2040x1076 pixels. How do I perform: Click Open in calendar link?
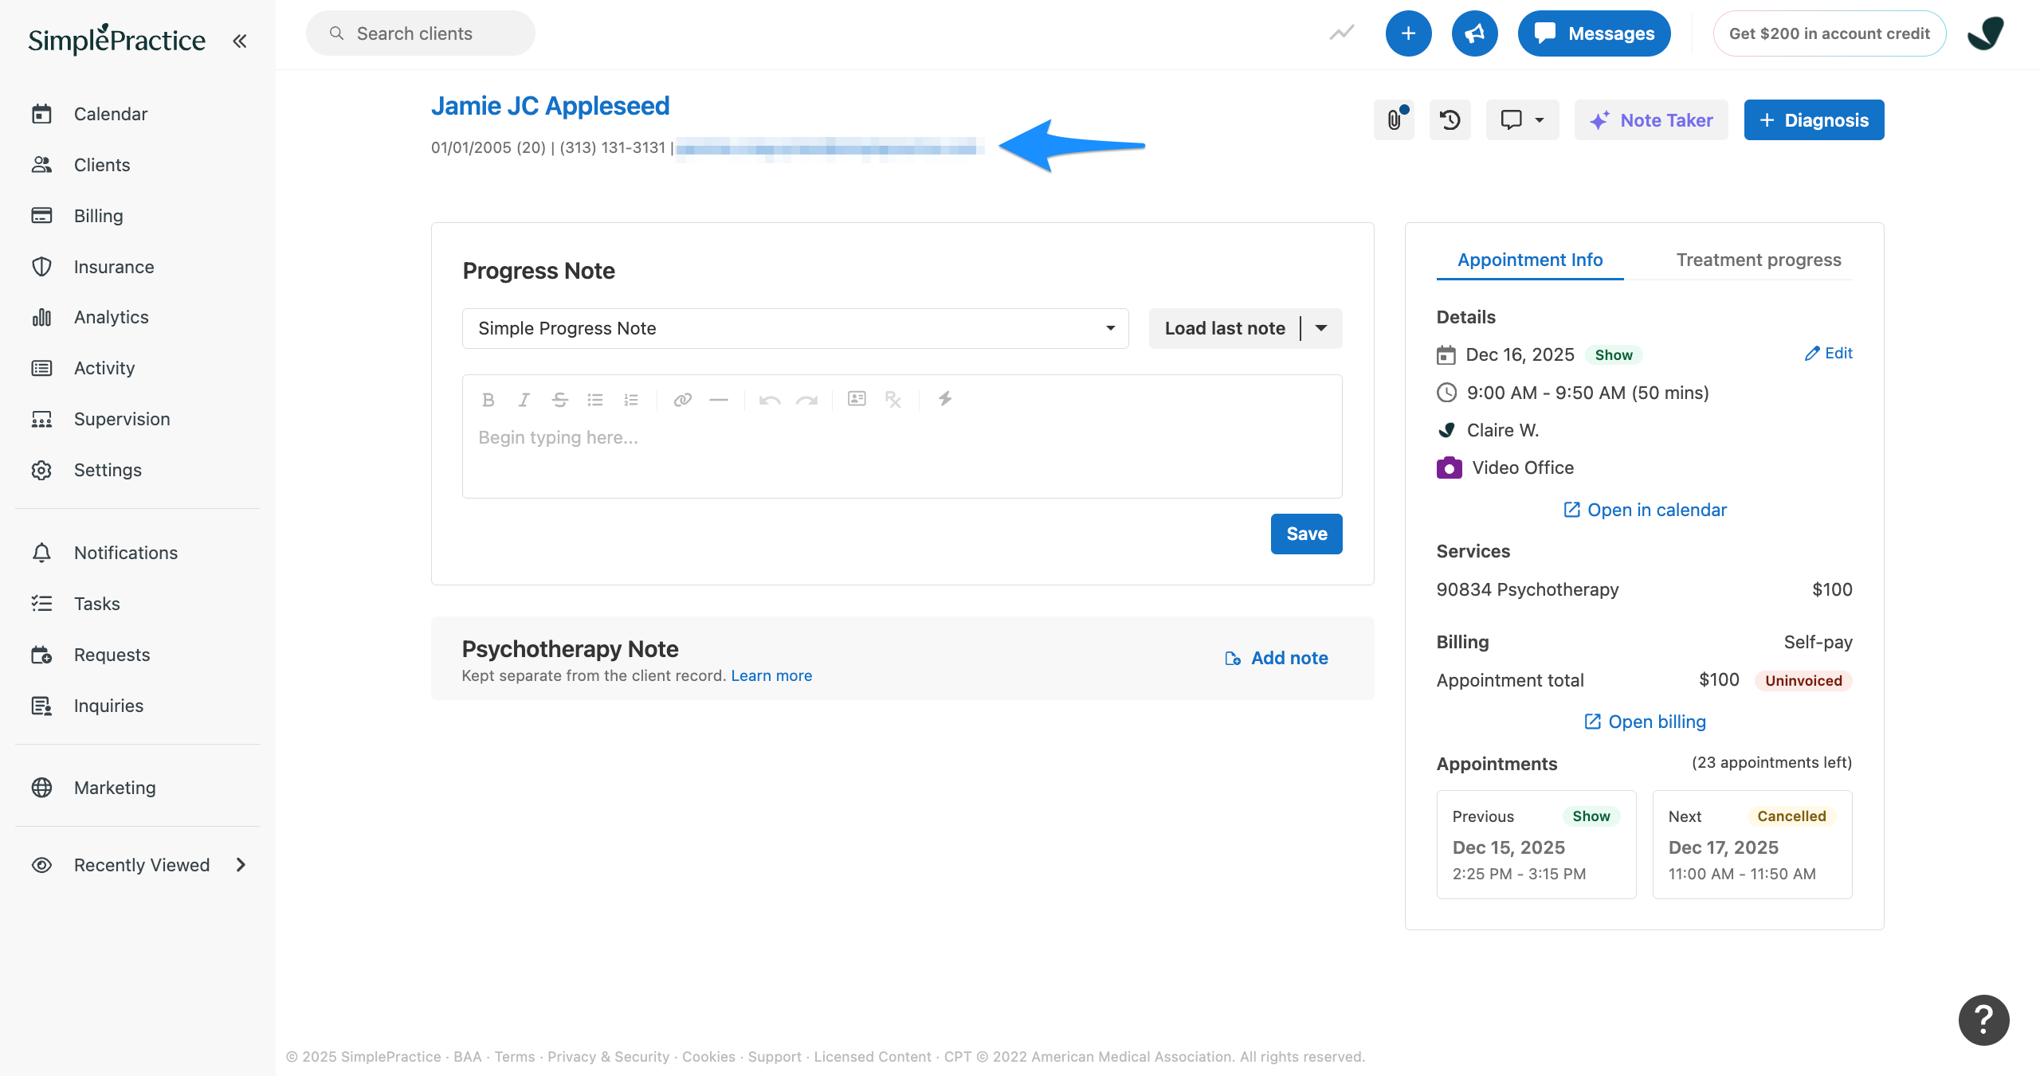1645,510
